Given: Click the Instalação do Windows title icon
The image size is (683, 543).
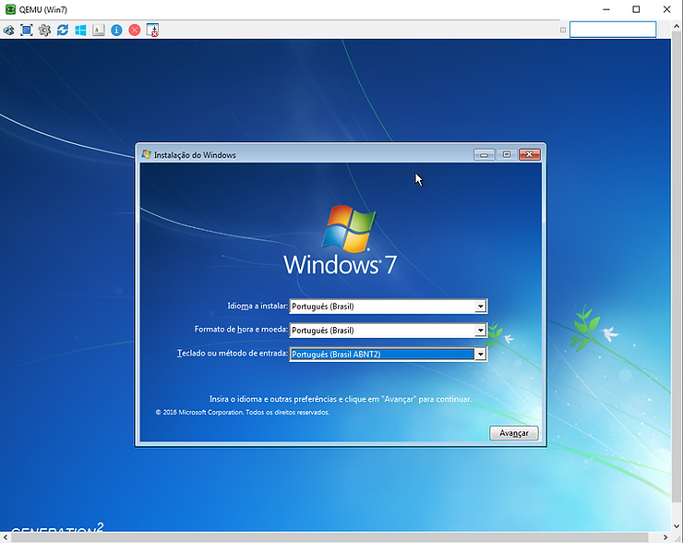Looking at the screenshot, I should (147, 155).
